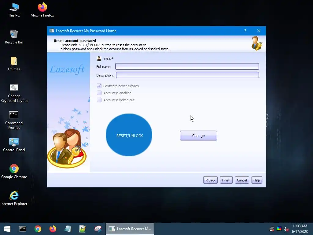Click the user with key header icon

coord(257,43)
